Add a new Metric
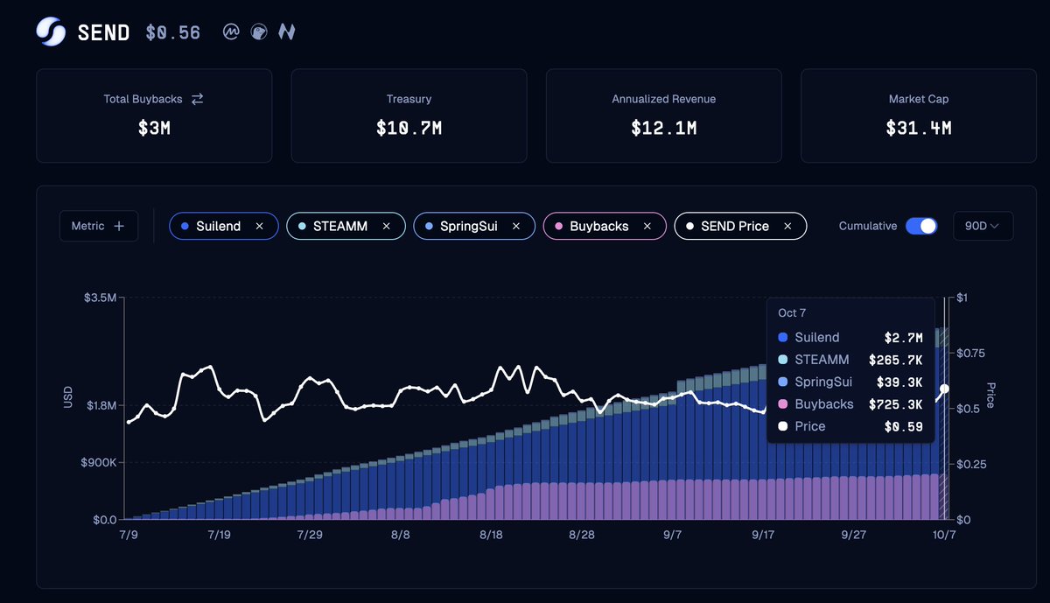Viewport: 1050px width, 603px height. (x=99, y=226)
